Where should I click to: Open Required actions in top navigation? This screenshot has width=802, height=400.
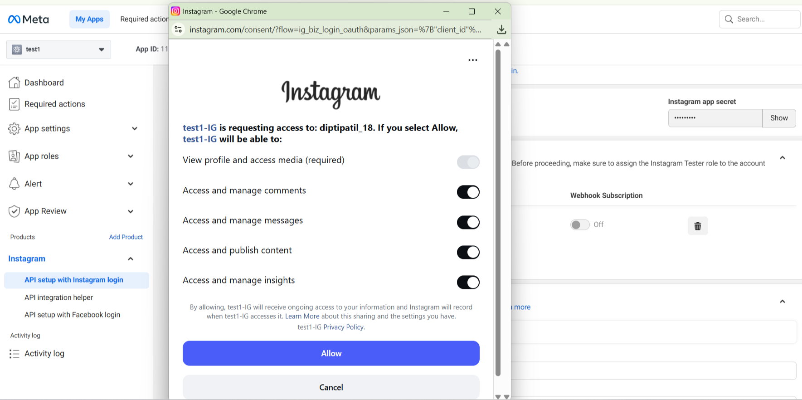tap(144, 19)
